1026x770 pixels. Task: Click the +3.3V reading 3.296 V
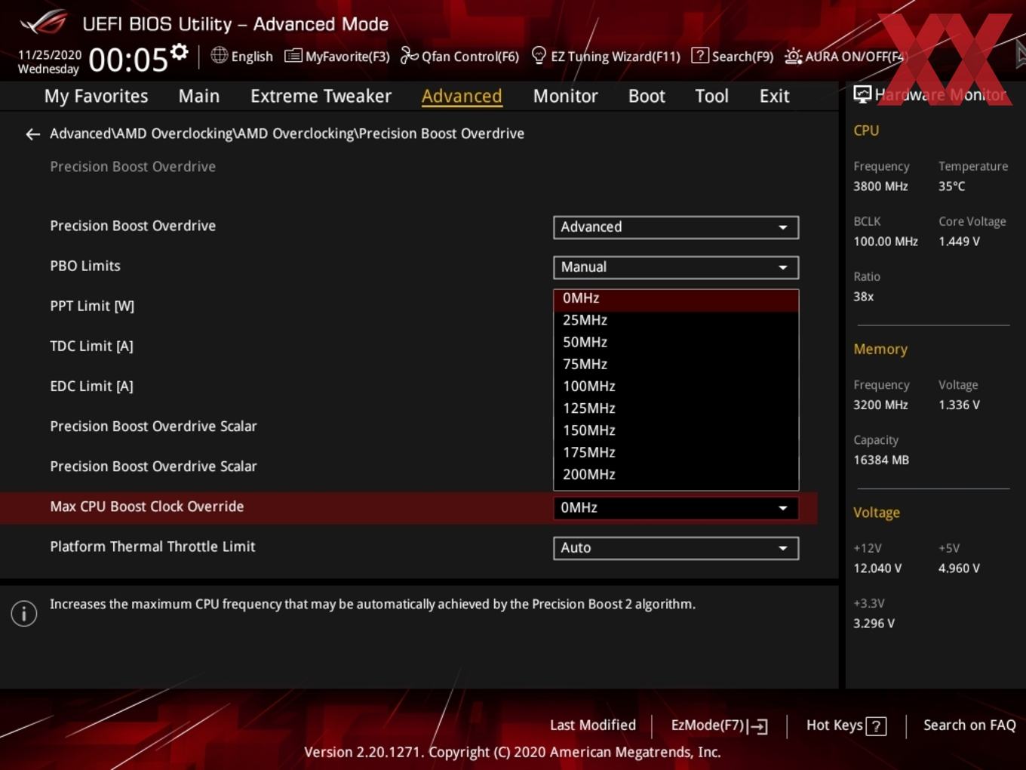[874, 624]
